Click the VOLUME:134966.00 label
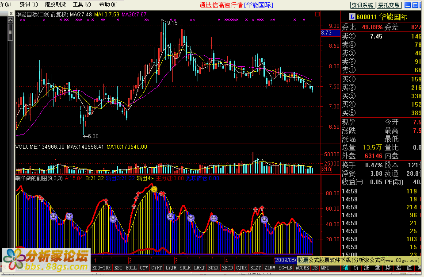Image resolution: width=424 pixels, height=277 pixels. [x=40, y=147]
